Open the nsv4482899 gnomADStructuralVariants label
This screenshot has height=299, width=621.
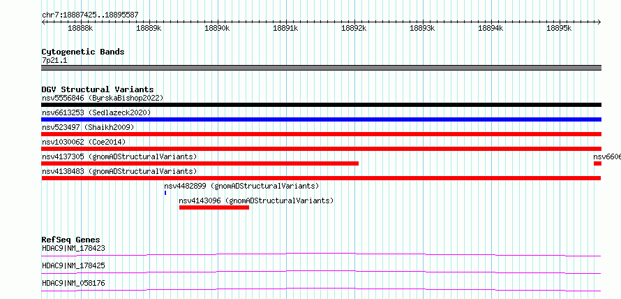tap(241, 186)
